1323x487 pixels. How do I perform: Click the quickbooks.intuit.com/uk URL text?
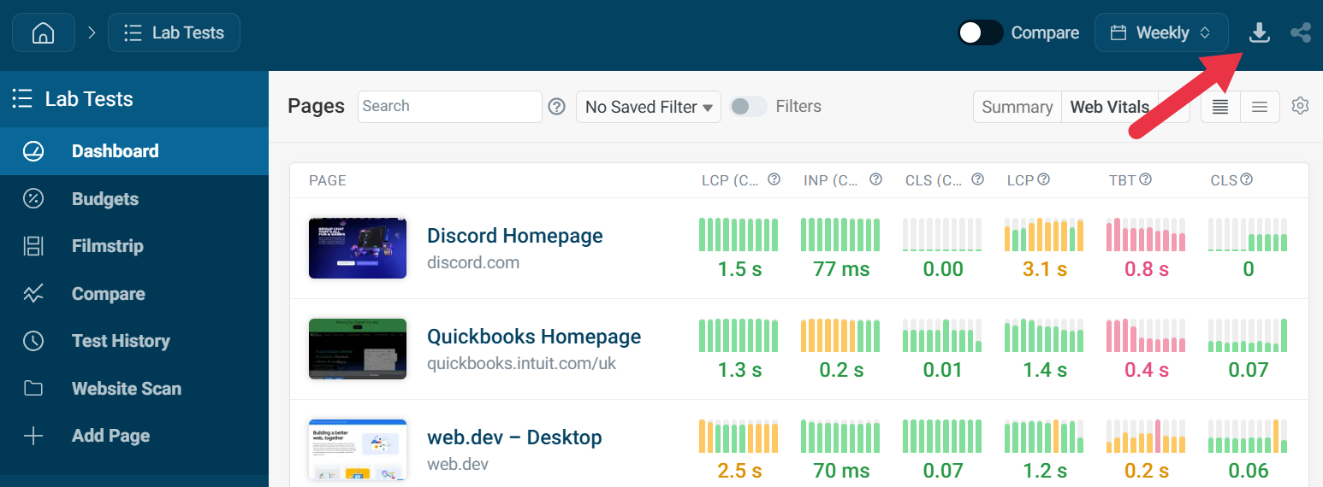tap(522, 363)
